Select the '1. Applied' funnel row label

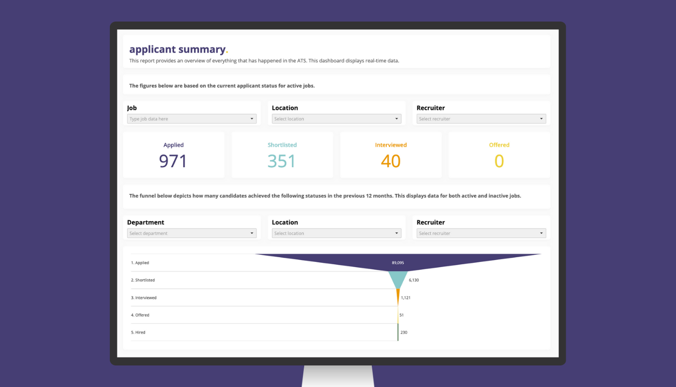coord(140,263)
